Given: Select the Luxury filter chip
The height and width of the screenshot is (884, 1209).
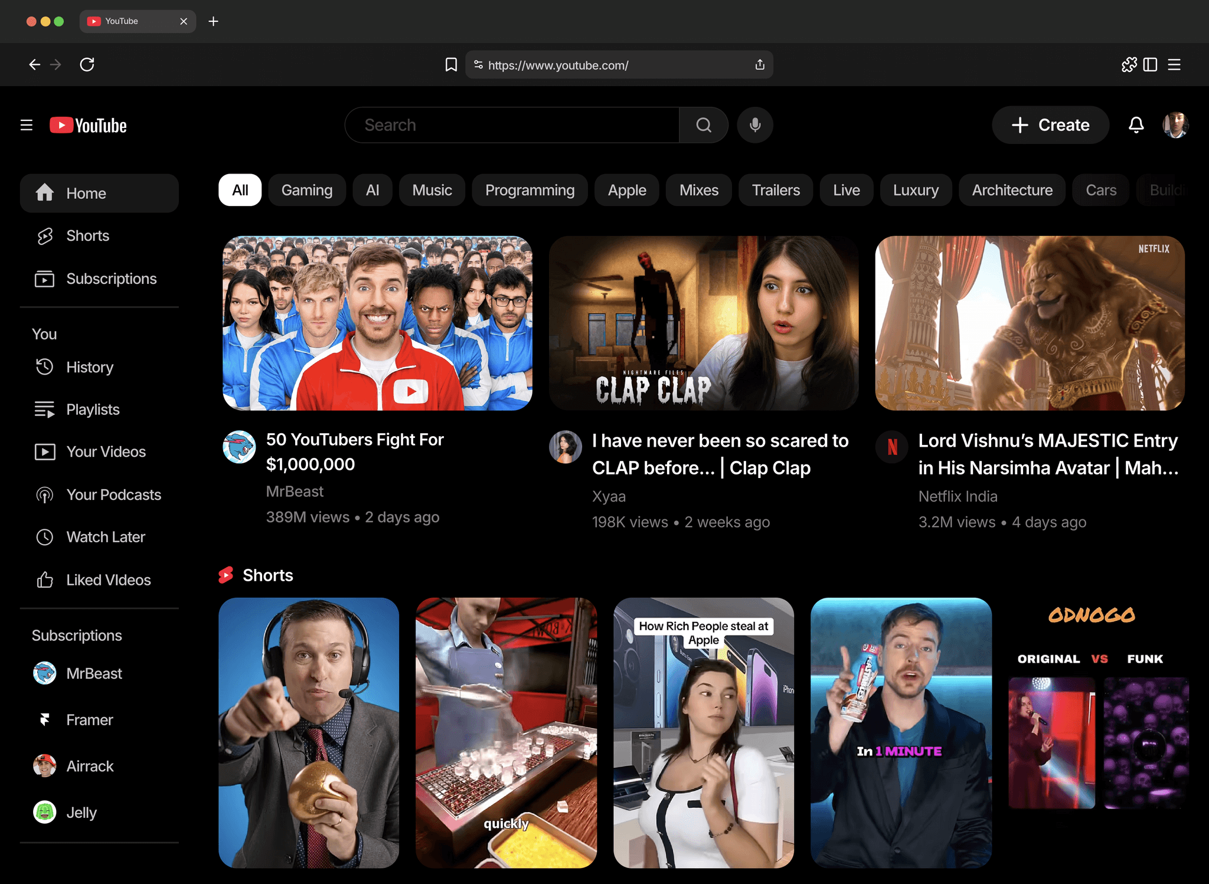Looking at the screenshot, I should (x=916, y=190).
